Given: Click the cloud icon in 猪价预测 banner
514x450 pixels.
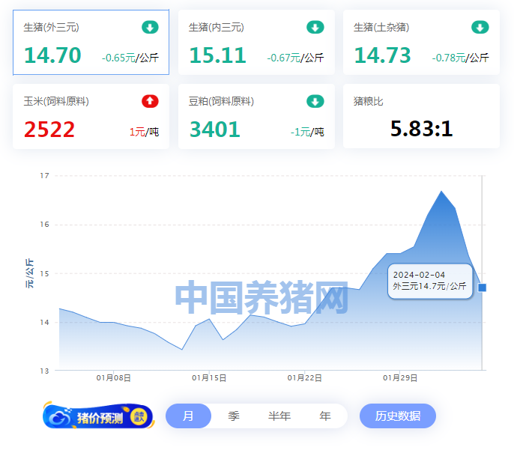Looking at the screenshot, I should pos(59,417).
